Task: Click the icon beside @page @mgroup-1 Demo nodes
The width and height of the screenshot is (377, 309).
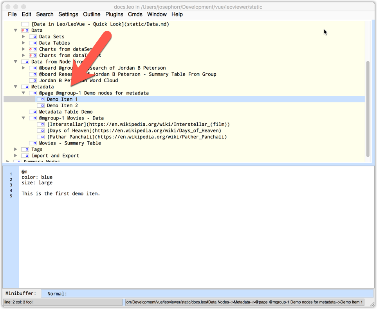Action: pos(33,93)
